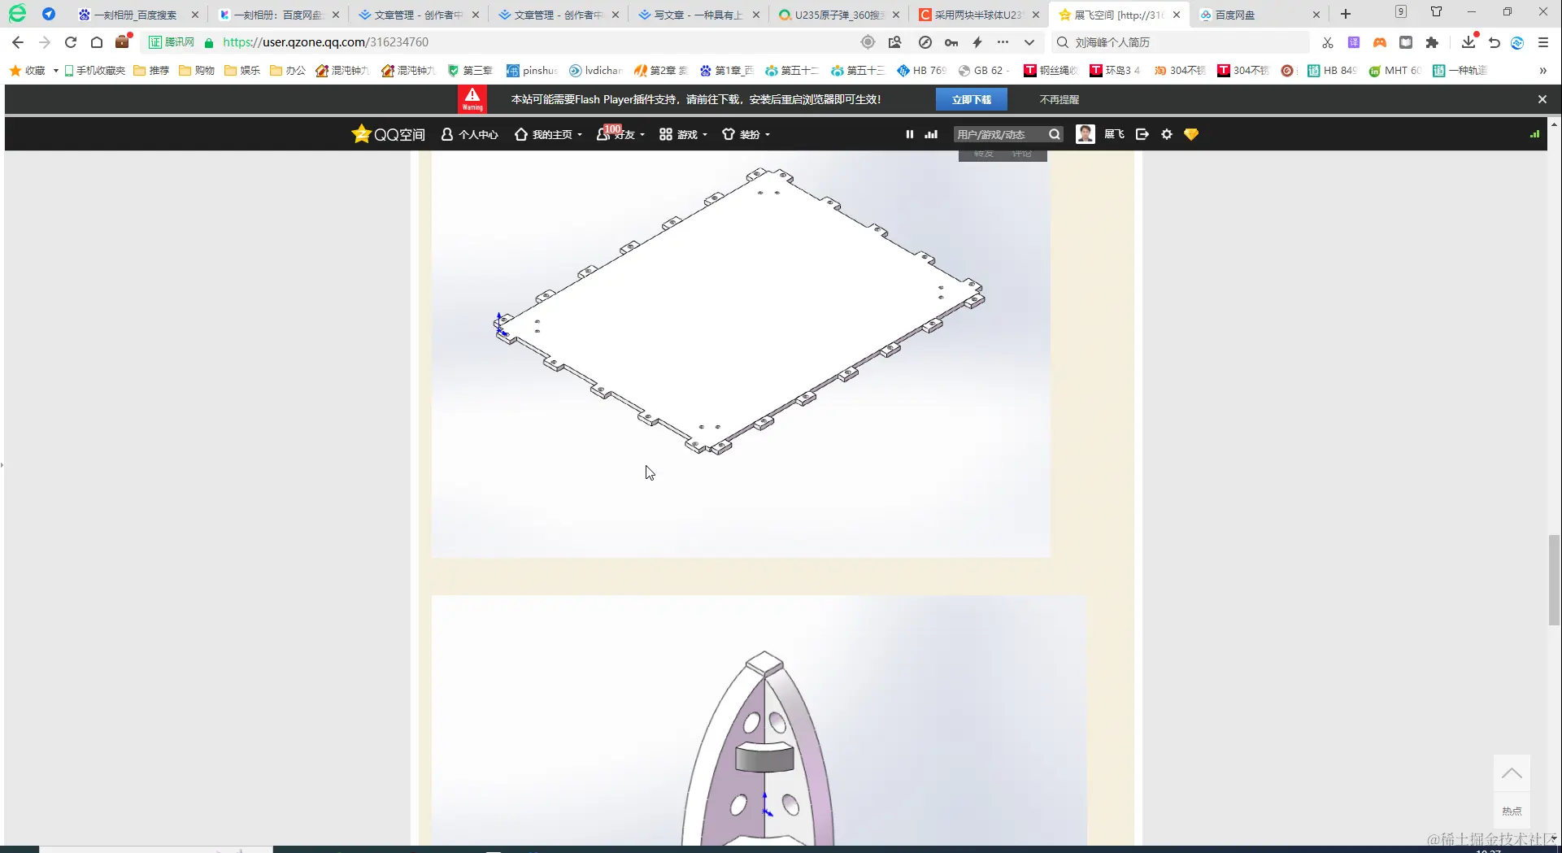Toggle pause for the background music
The image size is (1562, 853).
click(909, 134)
